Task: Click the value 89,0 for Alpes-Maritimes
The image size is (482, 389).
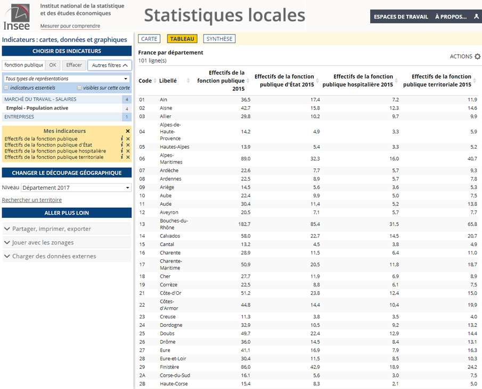Action: point(246,158)
